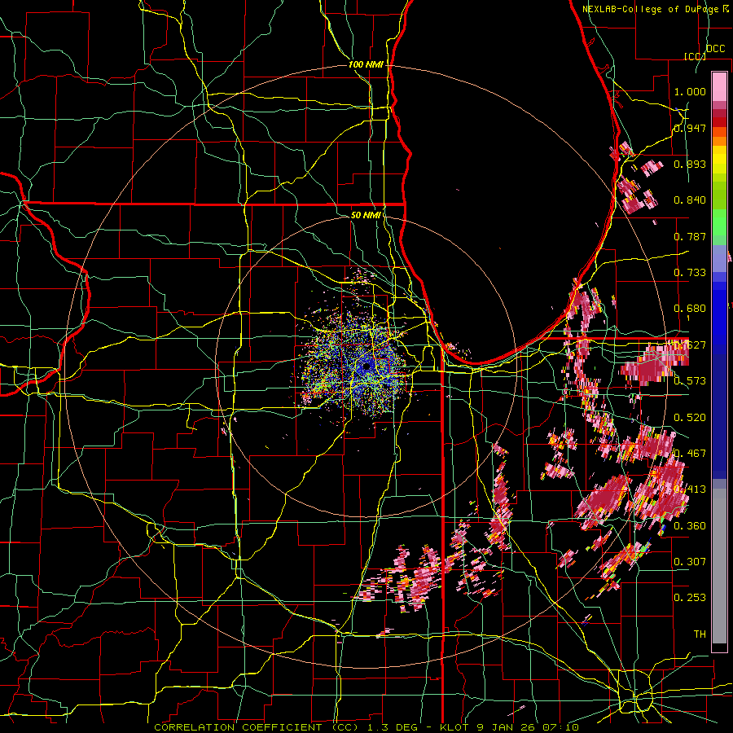Click the KLOT station identifier in the caption
The height and width of the screenshot is (733, 733).
(x=454, y=727)
